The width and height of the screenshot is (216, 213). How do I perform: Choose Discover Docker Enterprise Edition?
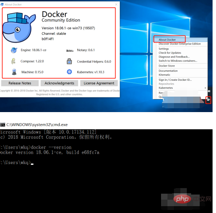pyautogui.click(x=179, y=44)
